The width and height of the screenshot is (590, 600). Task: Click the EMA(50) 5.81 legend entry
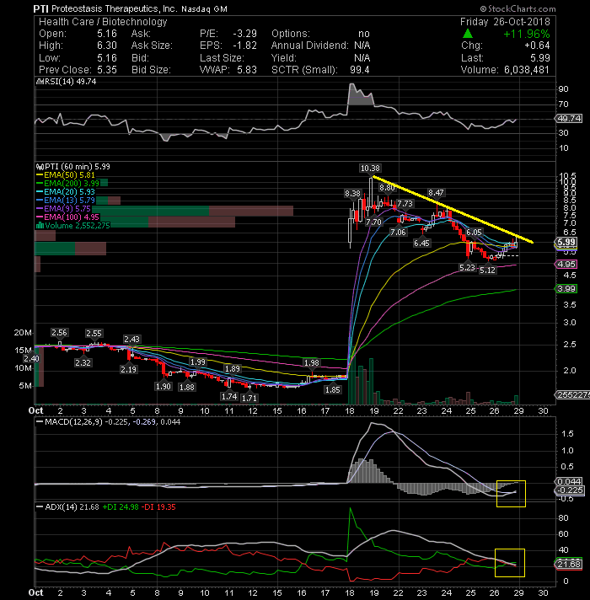point(66,175)
